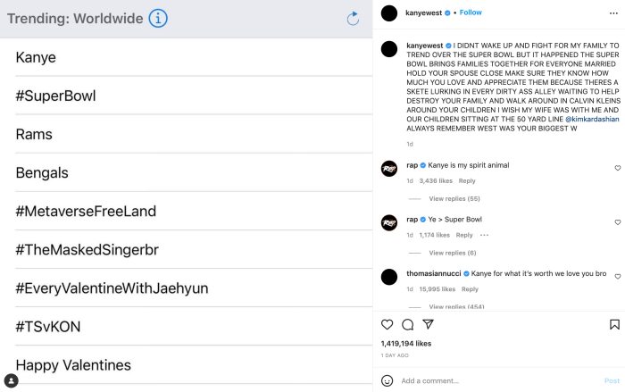Refresh the worldwide trending list
The width and height of the screenshot is (625, 392).
[353, 18]
